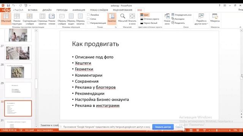243x136 pixels.
Task: Select Оттенки серого grayscale mode
Action: (x=150, y=19)
